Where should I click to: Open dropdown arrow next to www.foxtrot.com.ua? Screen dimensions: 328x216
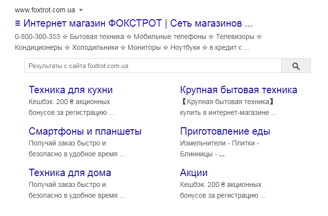coord(81,10)
